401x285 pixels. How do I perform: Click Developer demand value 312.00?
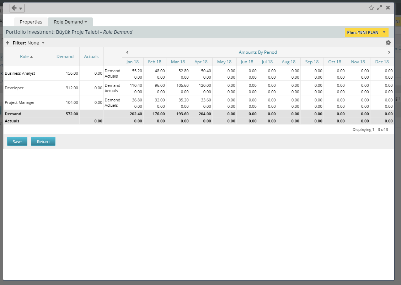point(72,88)
